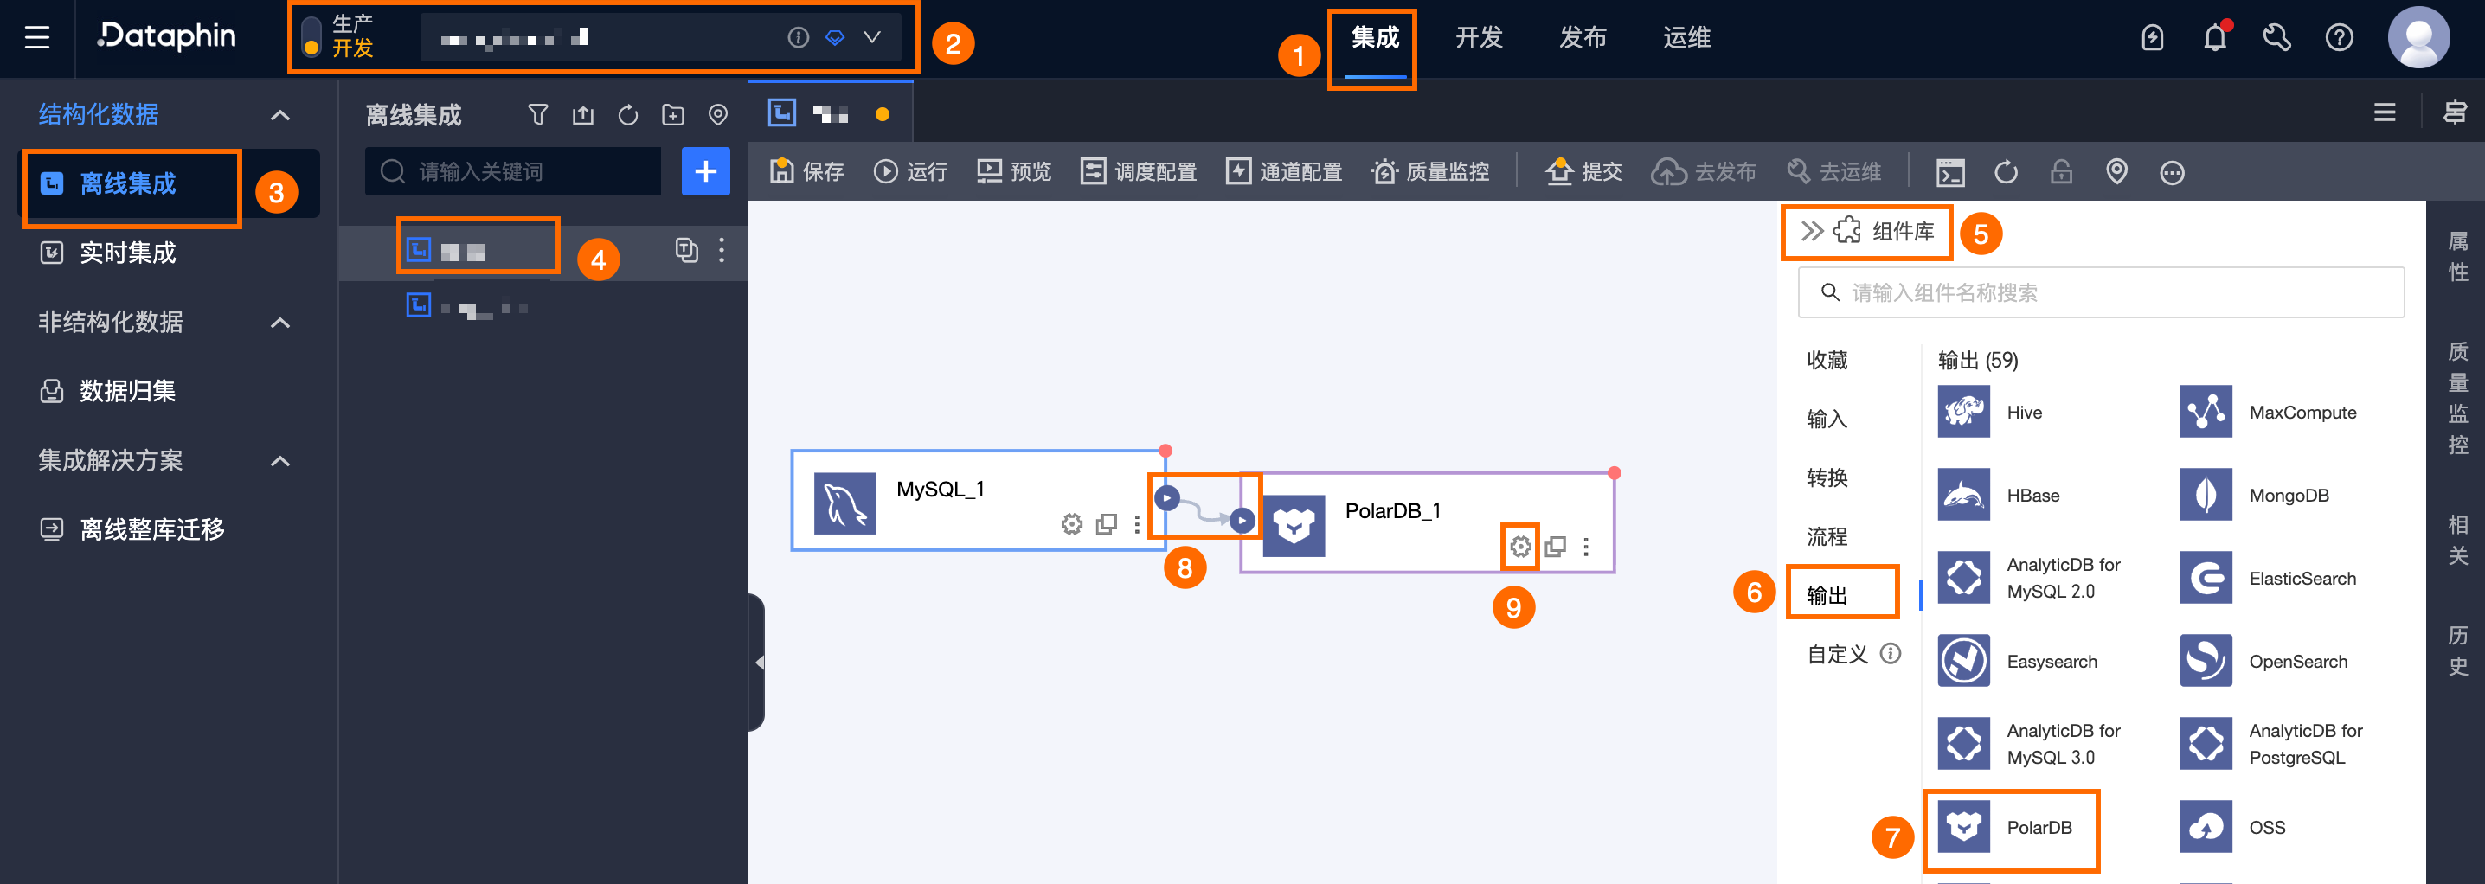2485x884 pixels.
Task: Click the toolbar refresh icon
Action: pos(2006,172)
